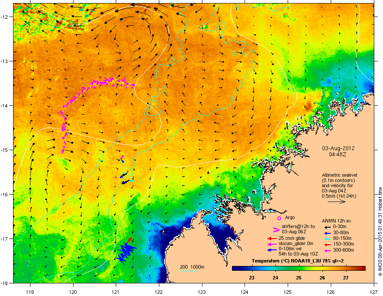Click the '150-300m' depth label
This screenshot has width=383, height=296.
point(343,244)
